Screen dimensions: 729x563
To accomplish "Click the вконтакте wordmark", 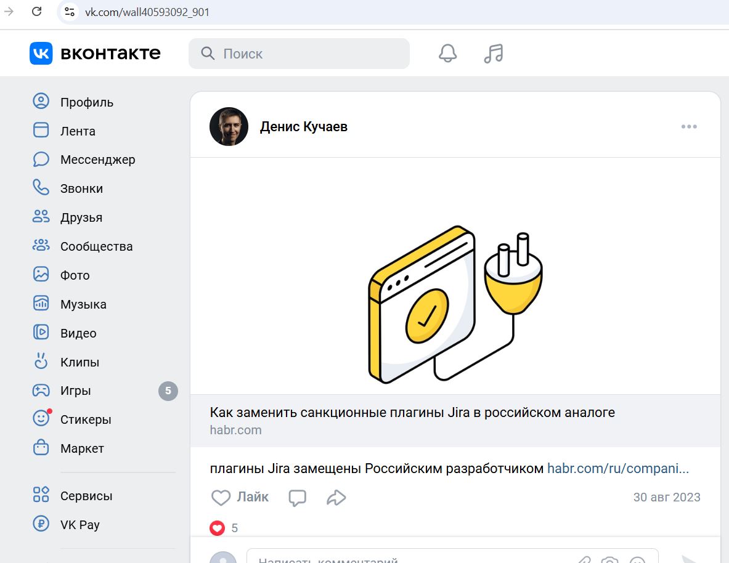I will [111, 54].
